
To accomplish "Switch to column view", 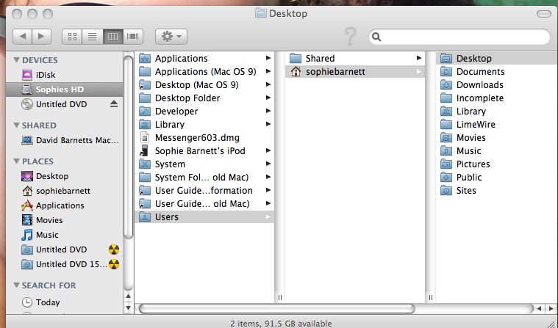I will pos(112,36).
